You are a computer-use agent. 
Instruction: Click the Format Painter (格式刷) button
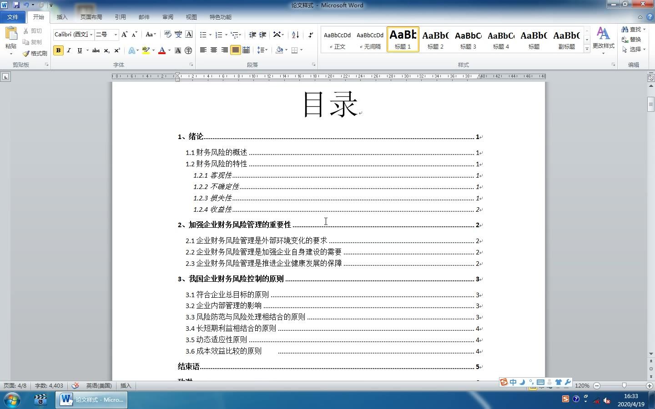[35, 53]
